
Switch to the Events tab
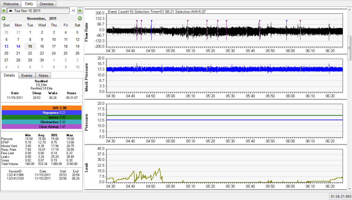[x=26, y=76]
